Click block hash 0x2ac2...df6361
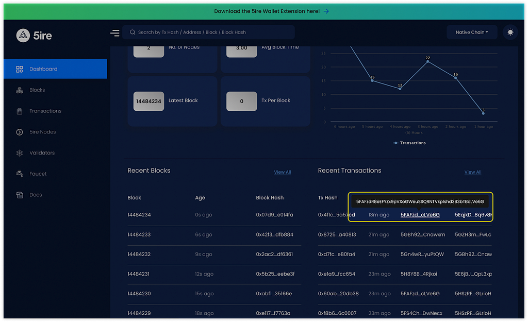This screenshot has width=528, height=322. click(274, 255)
